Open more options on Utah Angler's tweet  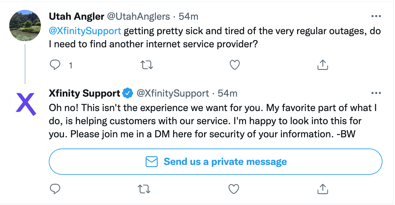[376, 16]
